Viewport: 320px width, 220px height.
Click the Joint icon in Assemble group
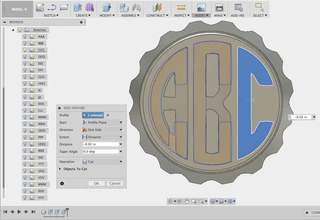click(x=136, y=7)
